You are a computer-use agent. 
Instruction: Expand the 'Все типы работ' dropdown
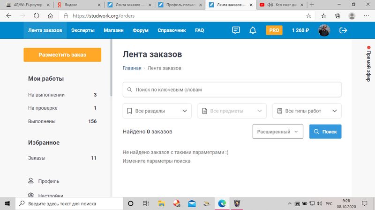[x=307, y=111]
